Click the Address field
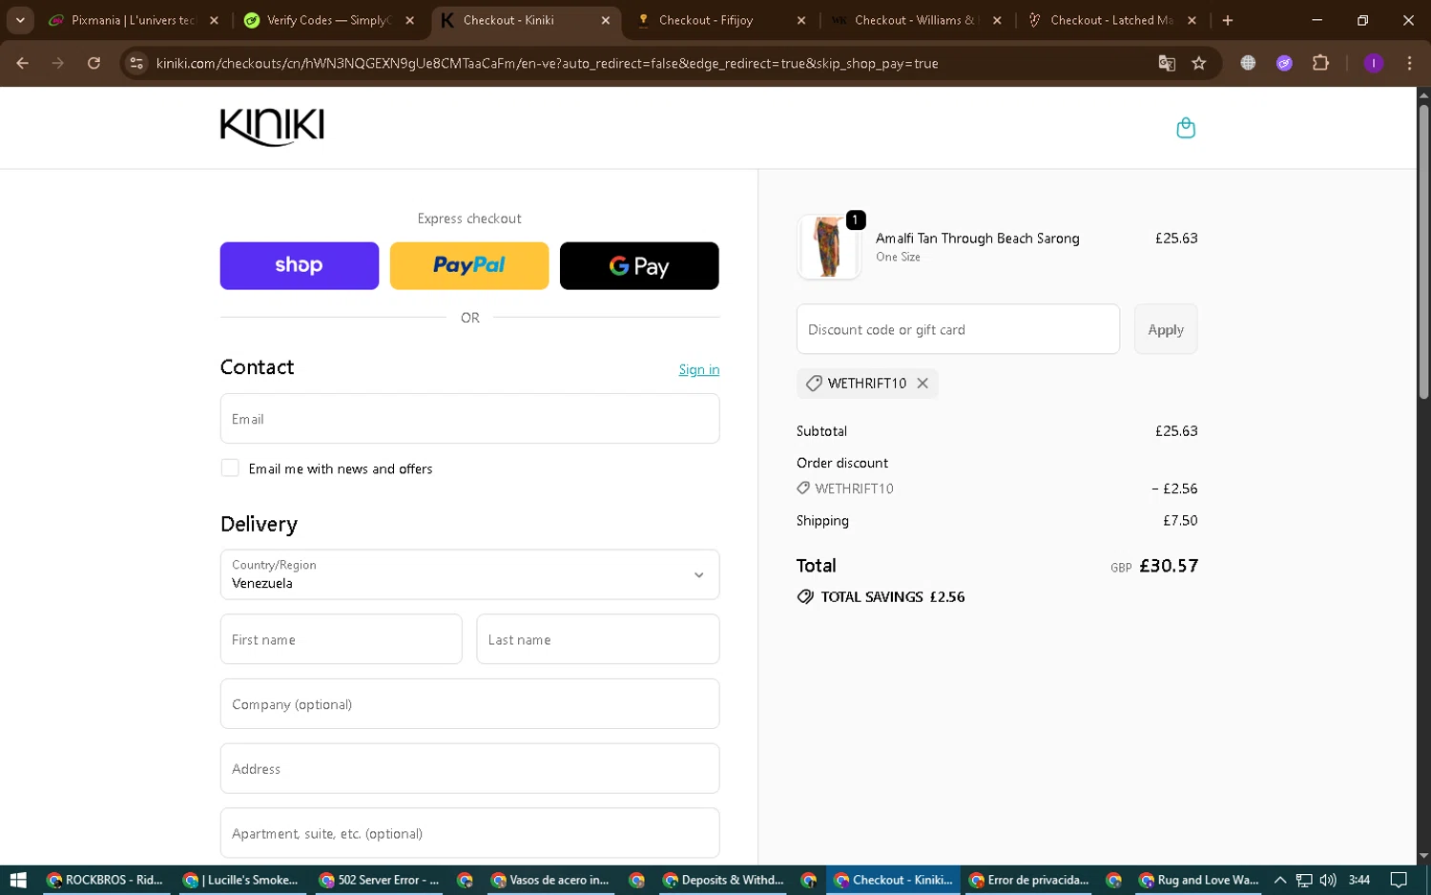Viewport: 1431px width, 895px height. [469, 768]
